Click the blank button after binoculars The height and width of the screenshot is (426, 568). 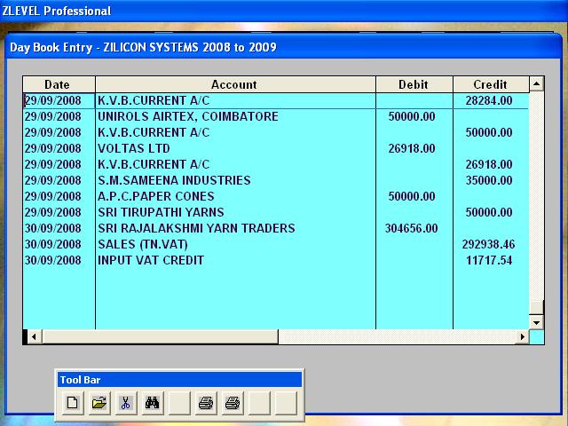click(179, 403)
